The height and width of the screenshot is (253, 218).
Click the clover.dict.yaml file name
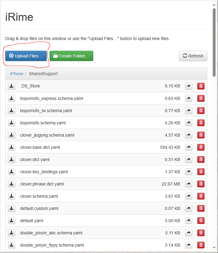point(35,159)
